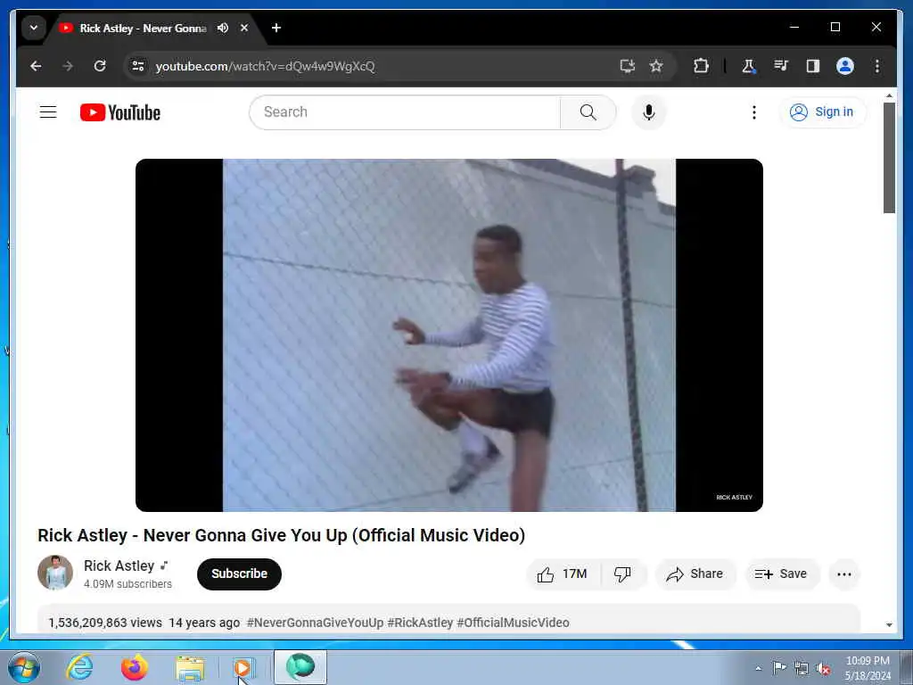Open Action Center flag icon
The height and width of the screenshot is (685, 913).
tap(779, 668)
